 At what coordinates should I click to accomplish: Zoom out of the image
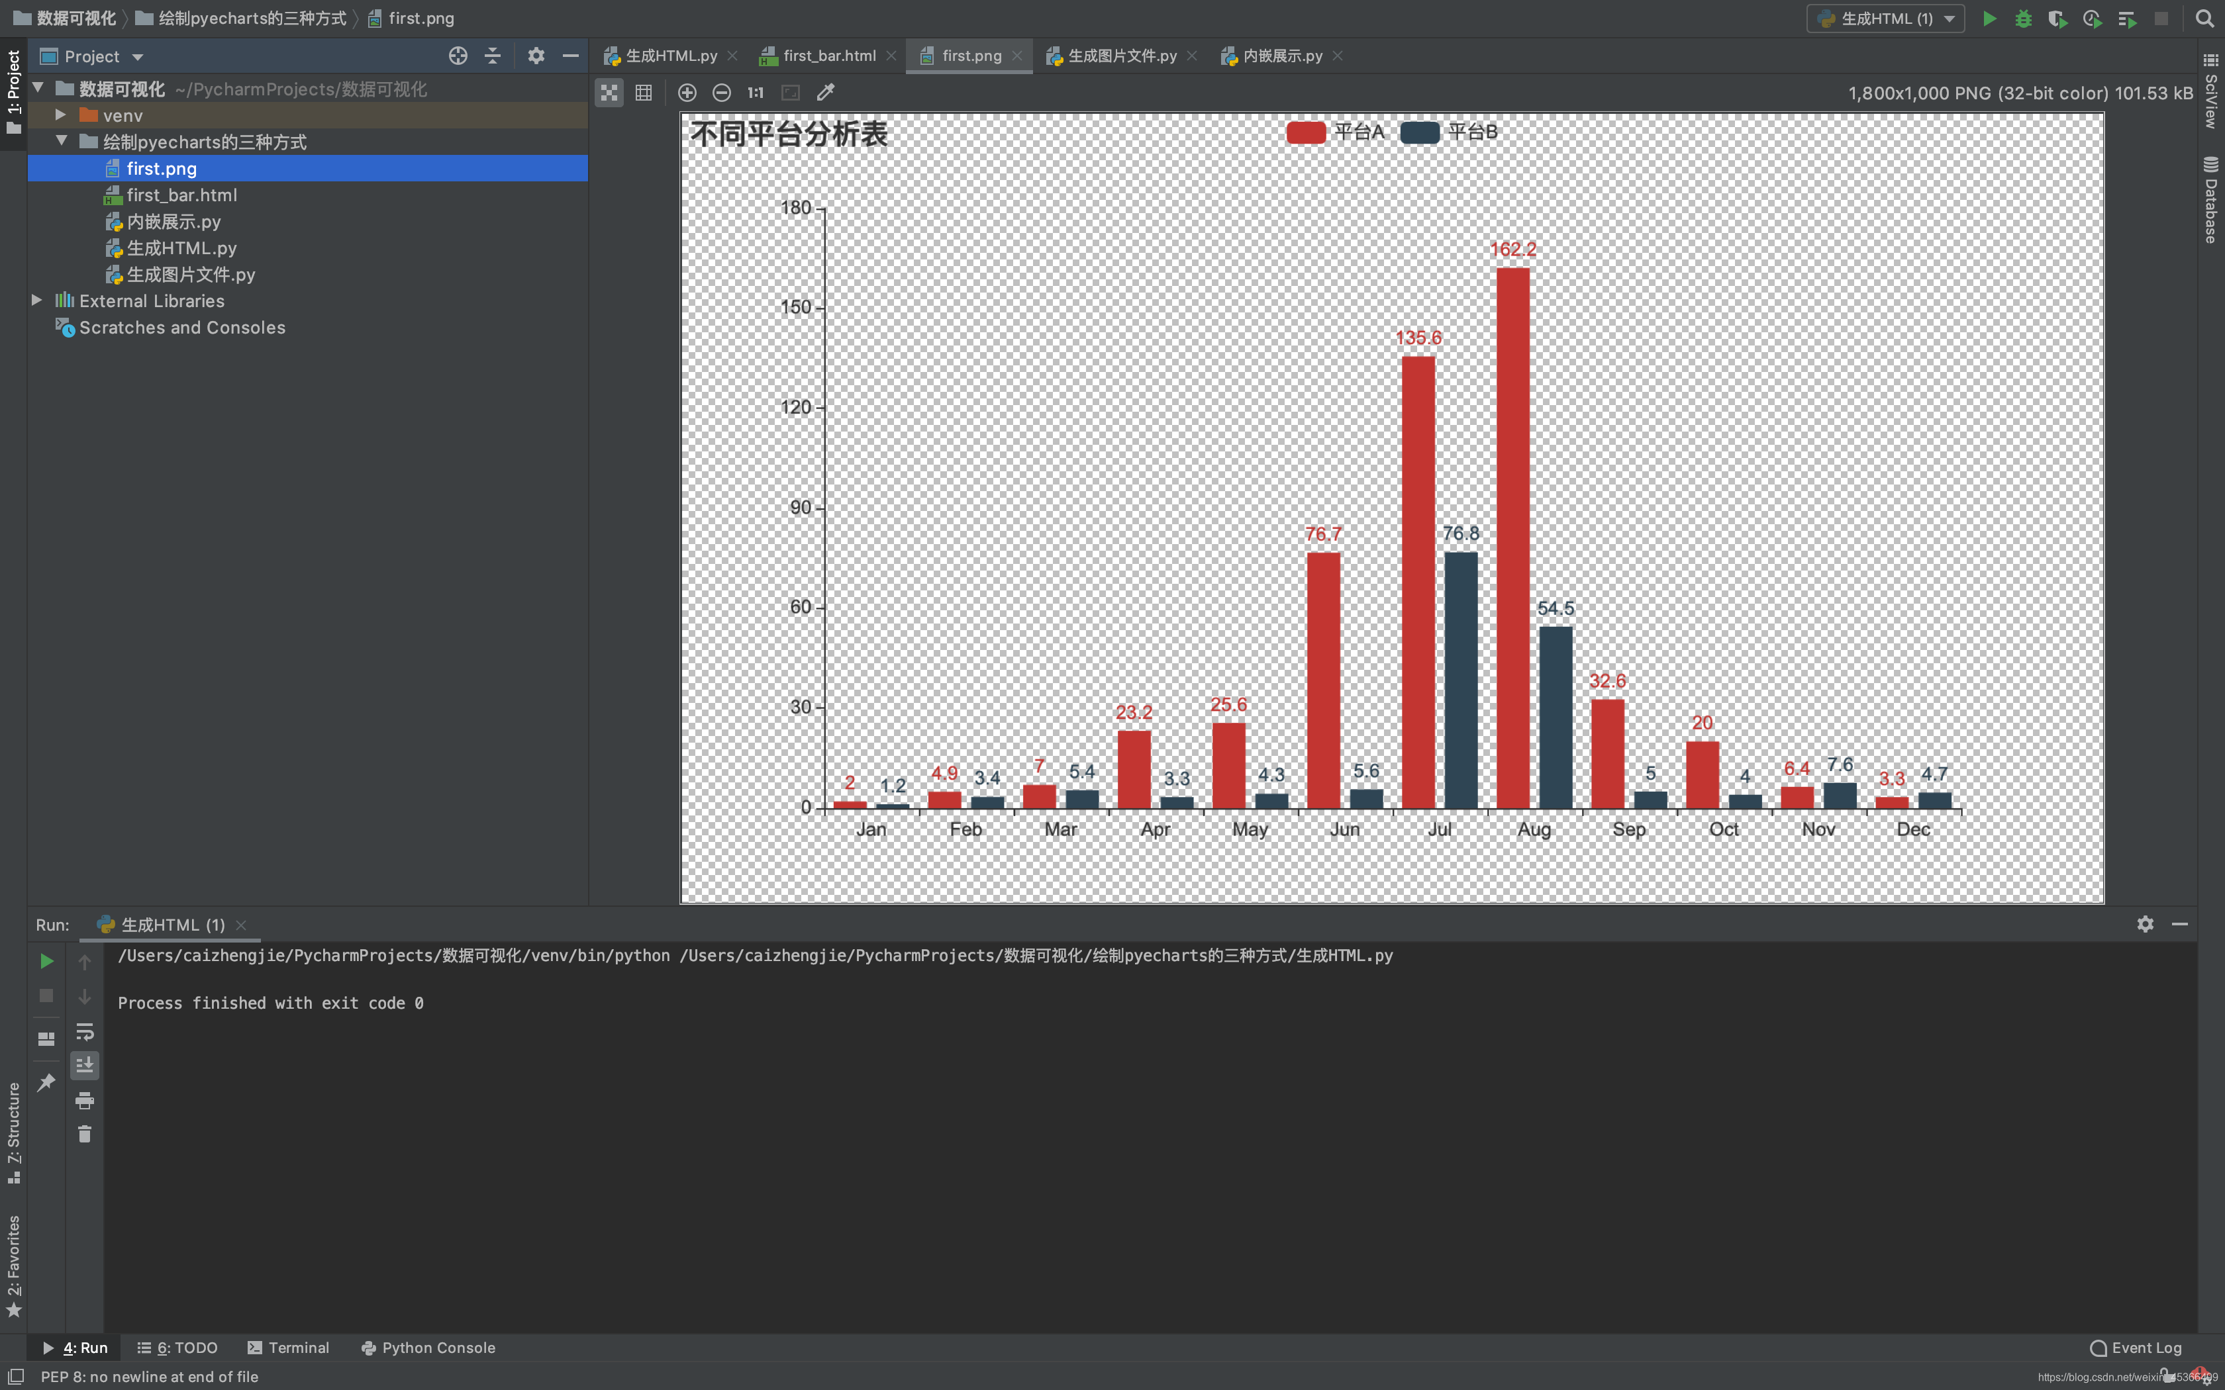click(x=722, y=93)
